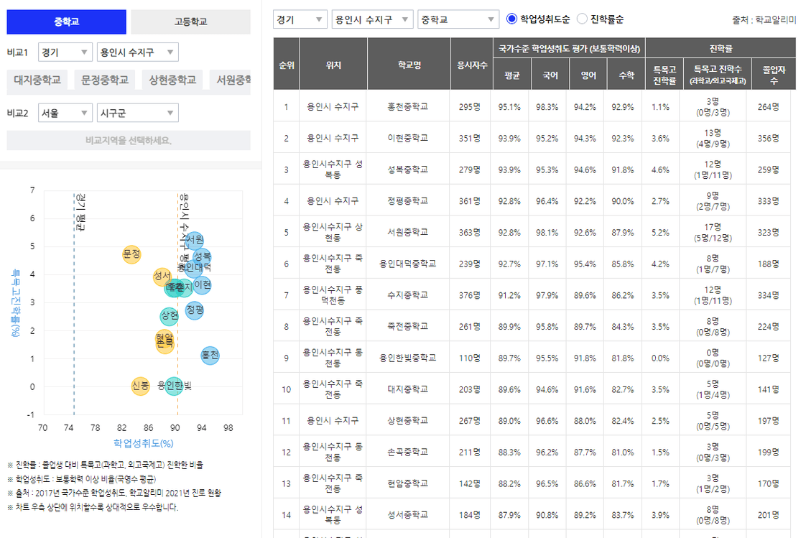Click the 수학 column header

click(626, 75)
